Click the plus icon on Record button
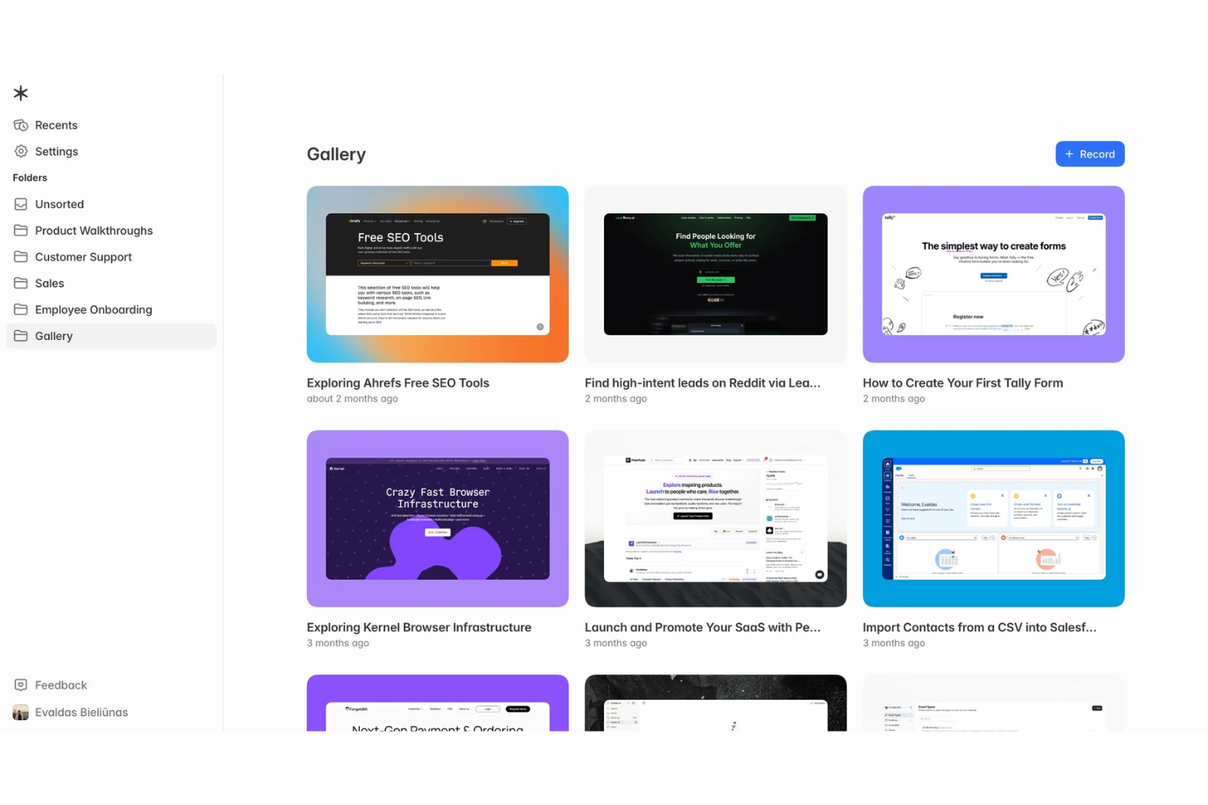Image resolution: width=1208 pixels, height=805 pixels. click(x=1069, y=153)
